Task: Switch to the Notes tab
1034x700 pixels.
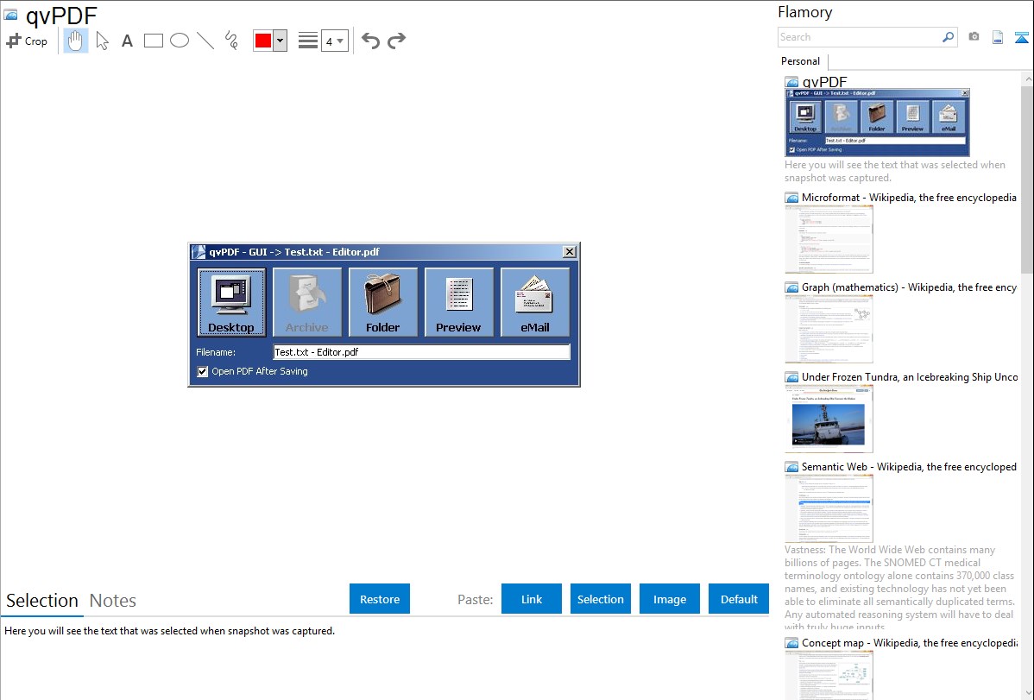Action: 113,601
